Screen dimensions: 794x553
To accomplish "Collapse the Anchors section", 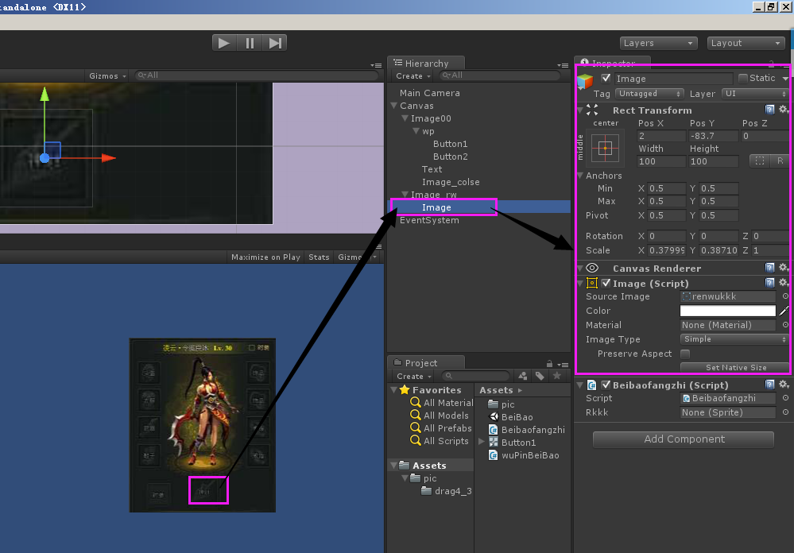I will [x=580, y=176].
